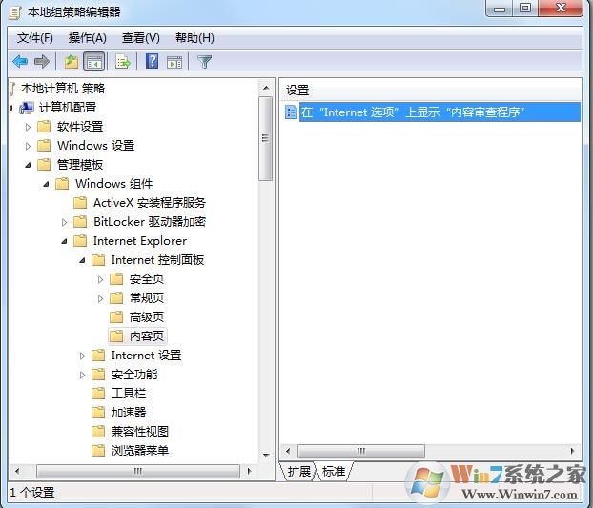Click the 高级页 folder icon

click(116, 317)
